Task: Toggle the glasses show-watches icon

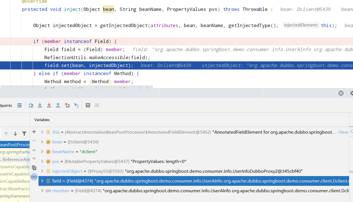Action: [x=34, y=177]
